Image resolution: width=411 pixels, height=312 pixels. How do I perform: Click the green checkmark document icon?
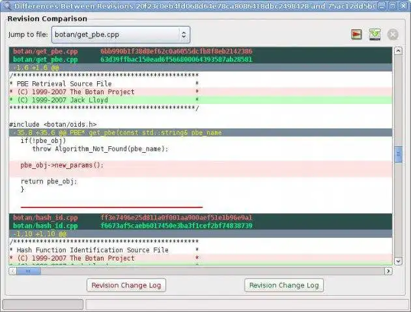375,34
